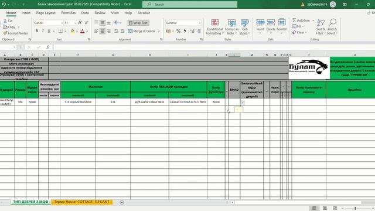
Task: Open the in-cell dropdown arrow in column M
Action: [x=243, y=103]
